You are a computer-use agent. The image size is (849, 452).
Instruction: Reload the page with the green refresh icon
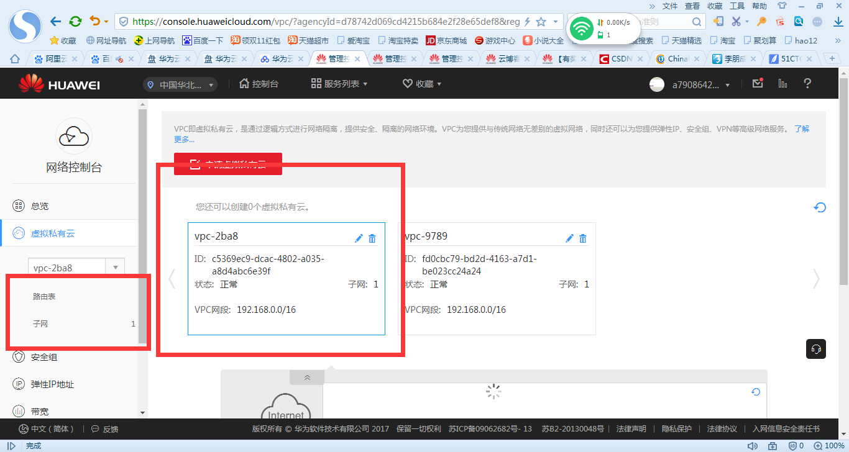(x=75, y=21)
